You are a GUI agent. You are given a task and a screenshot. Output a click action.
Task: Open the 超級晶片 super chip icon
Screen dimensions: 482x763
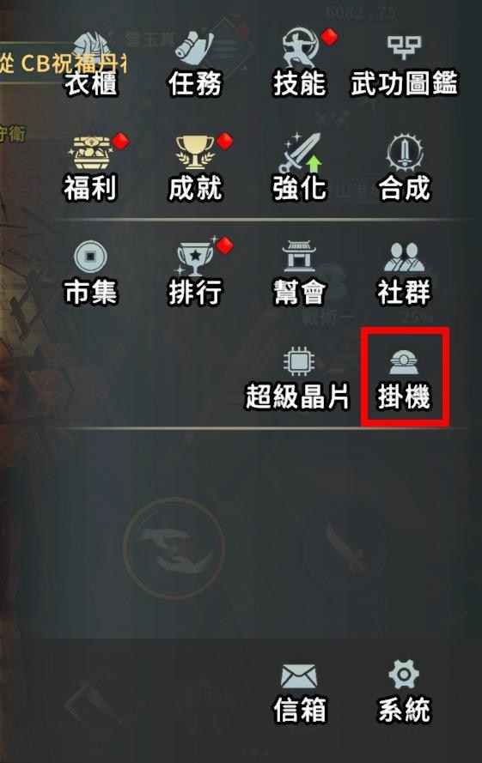pos(298,378)
